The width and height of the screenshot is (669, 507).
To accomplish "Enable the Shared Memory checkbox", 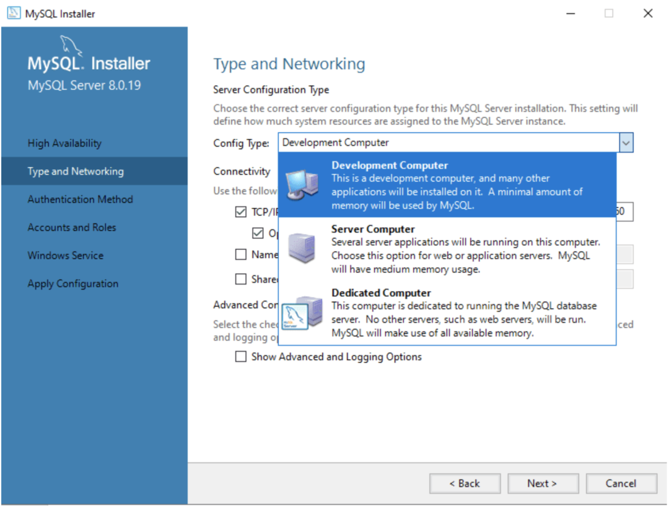I will coord(241,279).
